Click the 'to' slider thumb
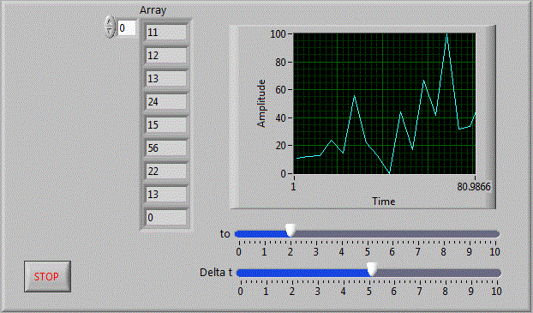Screen dimensions: 533x313 click(290, 231)
